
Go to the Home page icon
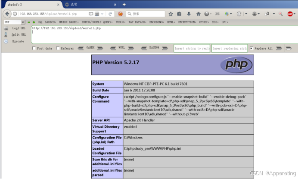pyautogui.click(x=199, y=14)
